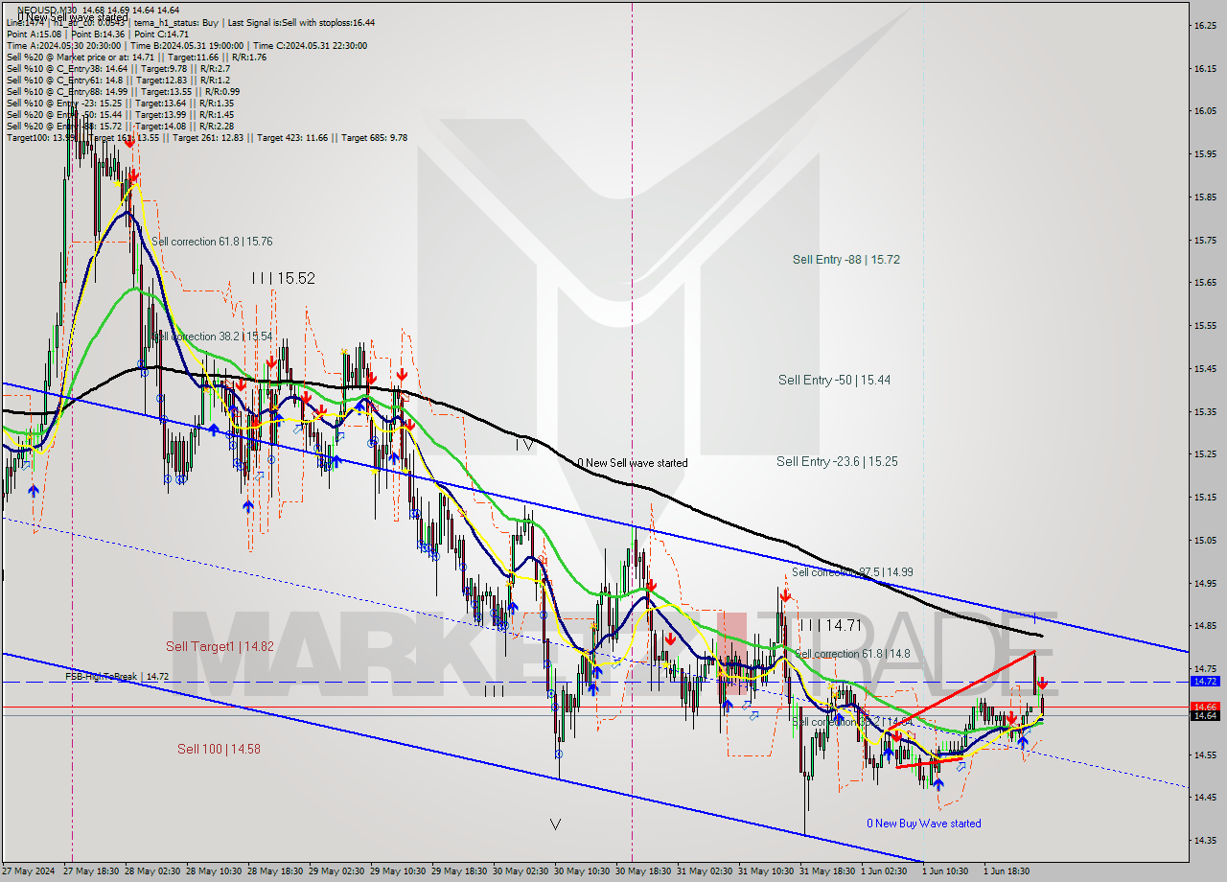Click the red 14.66 price tag on axis

(1204, 707)
